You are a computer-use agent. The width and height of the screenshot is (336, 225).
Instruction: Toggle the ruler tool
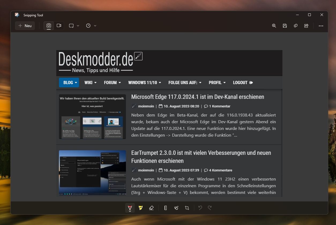(x=166, y=208)
